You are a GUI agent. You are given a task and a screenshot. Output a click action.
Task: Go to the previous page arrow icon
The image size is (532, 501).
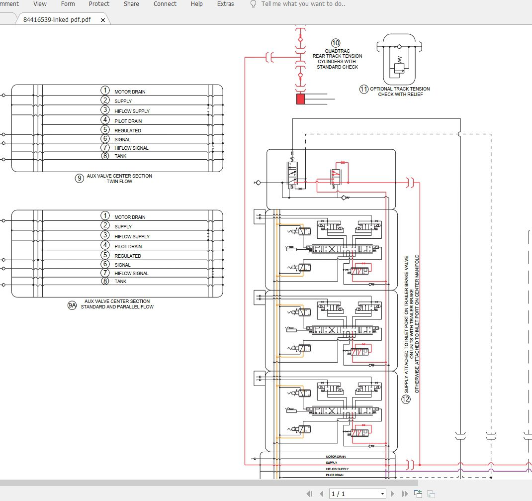pos(322,494)
